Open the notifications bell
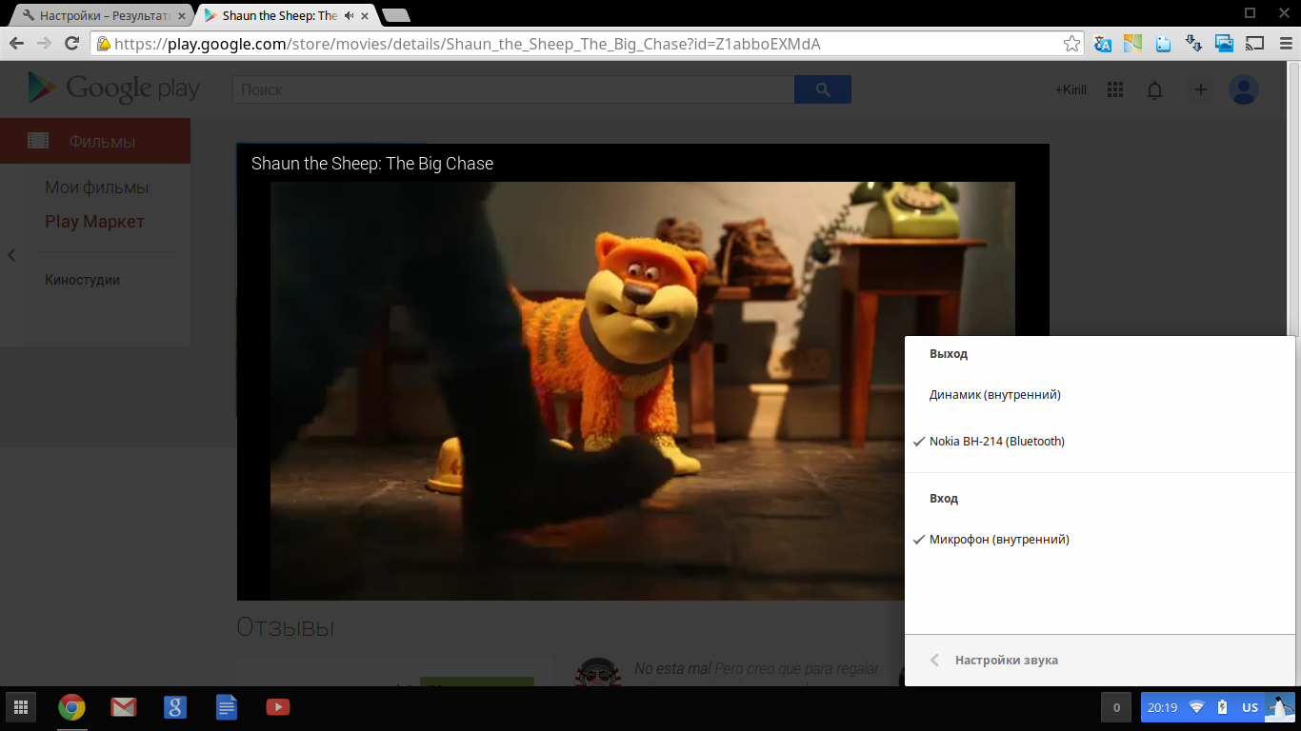This screenshot has width=1301, height=731. click(x=1154, y=89)
